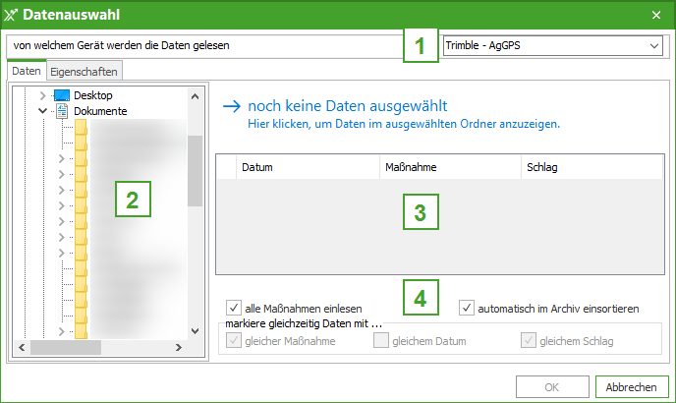The height and width of the screenshot is (403, 676).
Task: Select the Dokumente document icon
Action: [62, 111]
